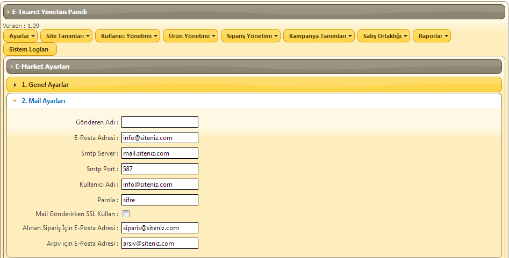Viewport: 509px width, 258px height.
Task: Open the Raporlar menu
Action: click(432, 36)
